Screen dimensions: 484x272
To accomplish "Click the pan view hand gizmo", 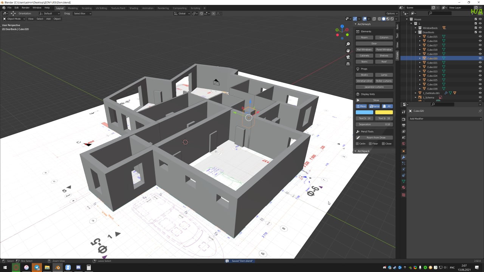I will [x=348, y=51].
